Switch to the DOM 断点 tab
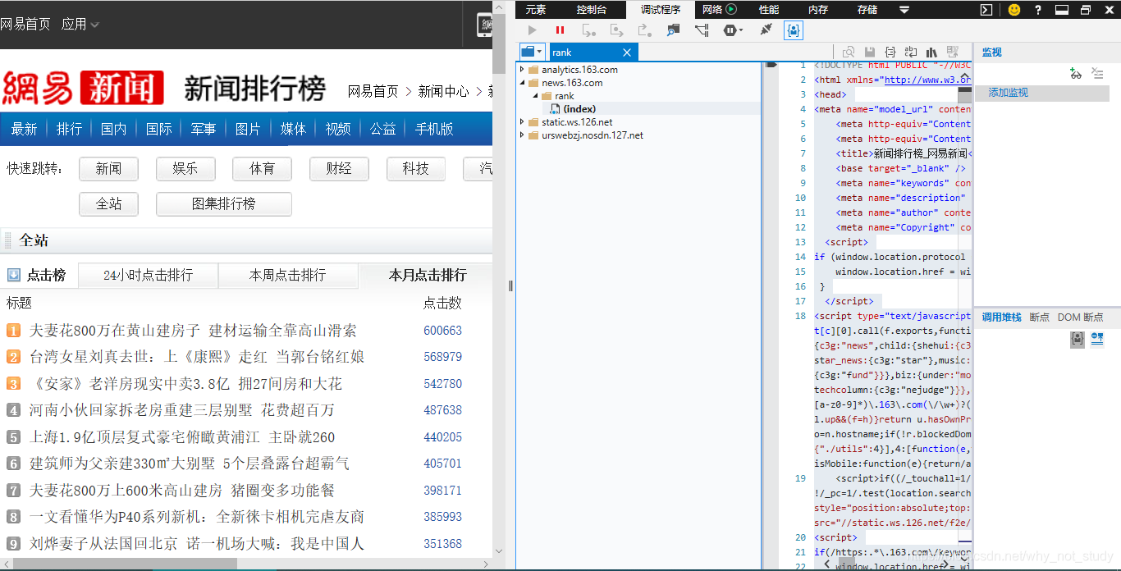This screenshot has width=1121, height=571. 1080,317
